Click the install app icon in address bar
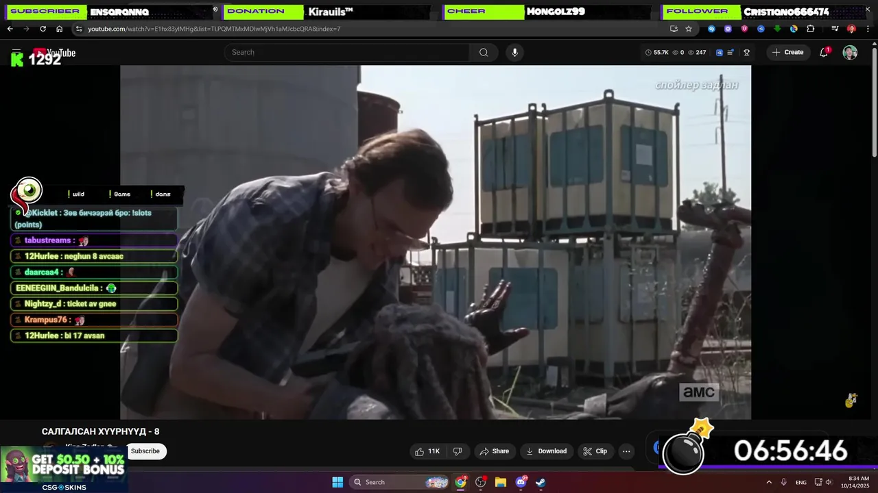Viewport: 878px width, 493px height. 674,29
